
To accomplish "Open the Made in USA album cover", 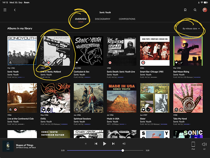I will coord(122,98).
